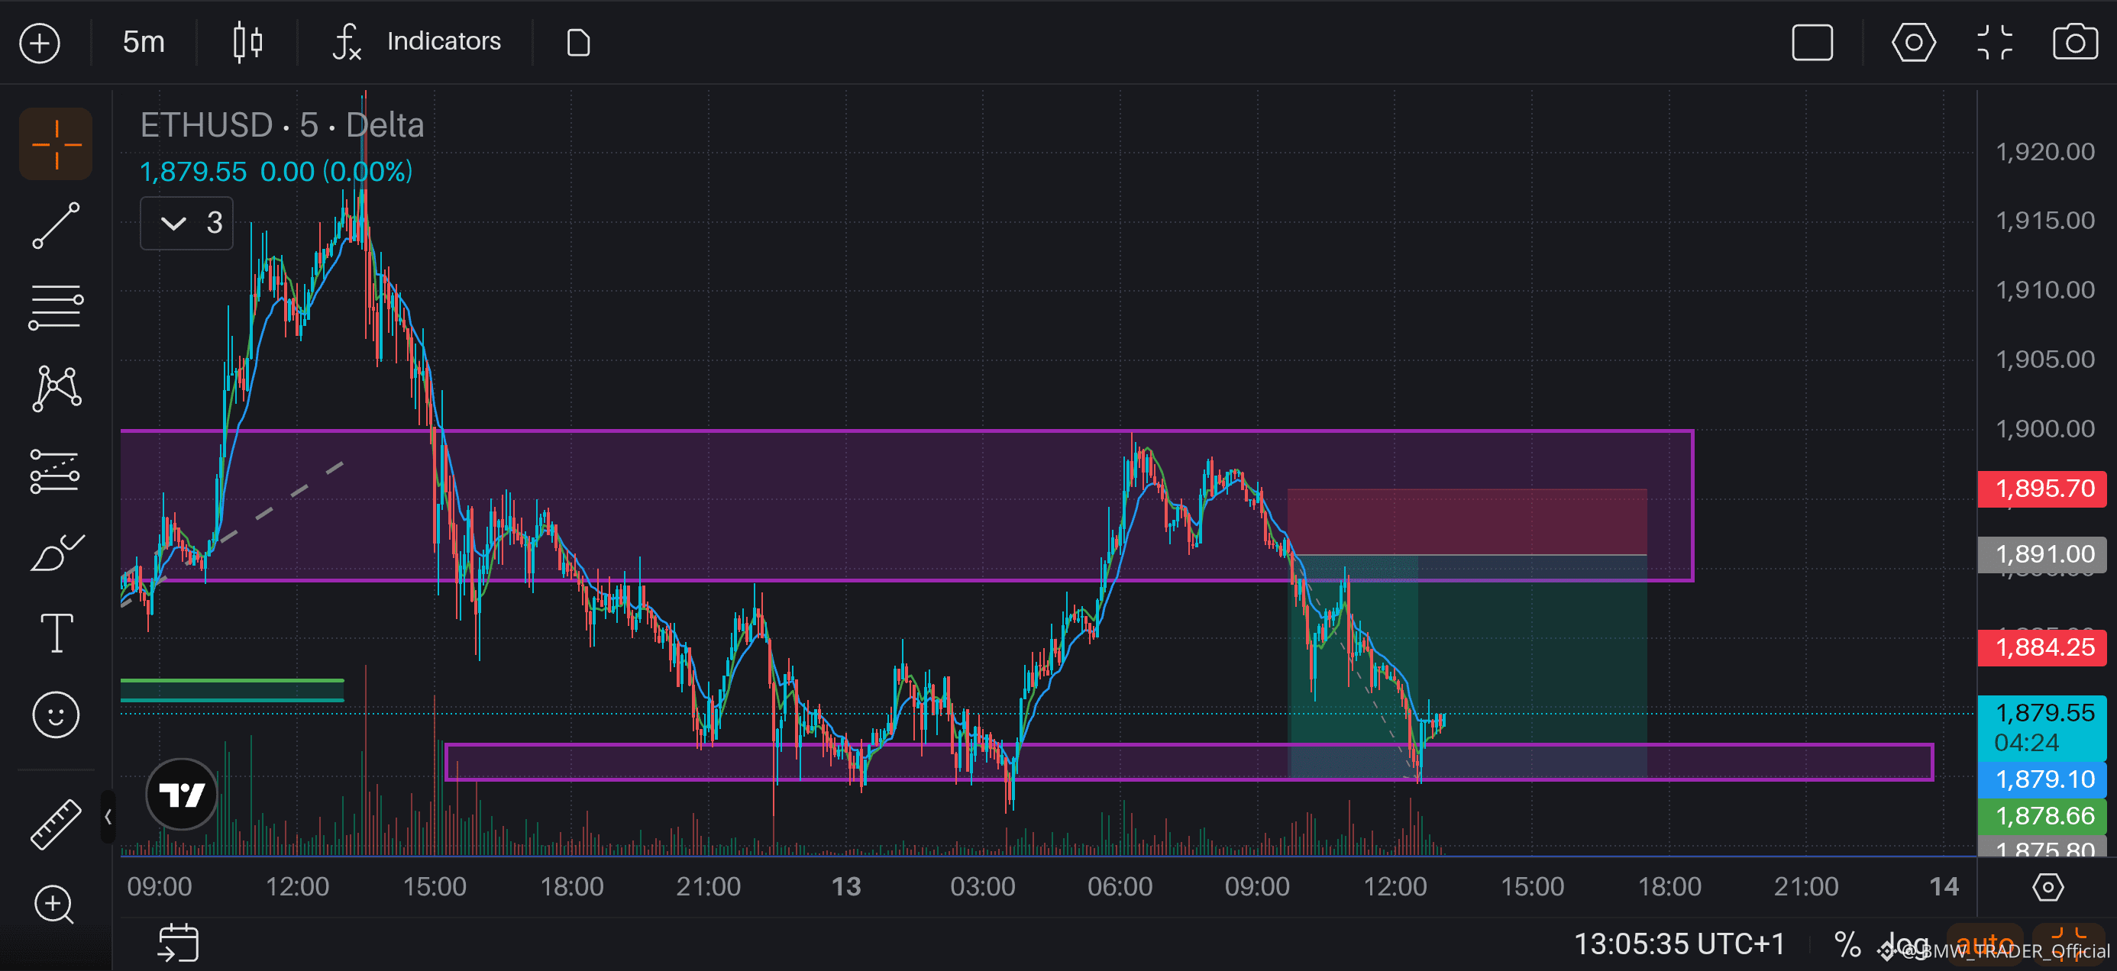Viewport: 2117px width, 971px height.
Task: Open chart settings hexagon icon
Action: click(1913, 43)
